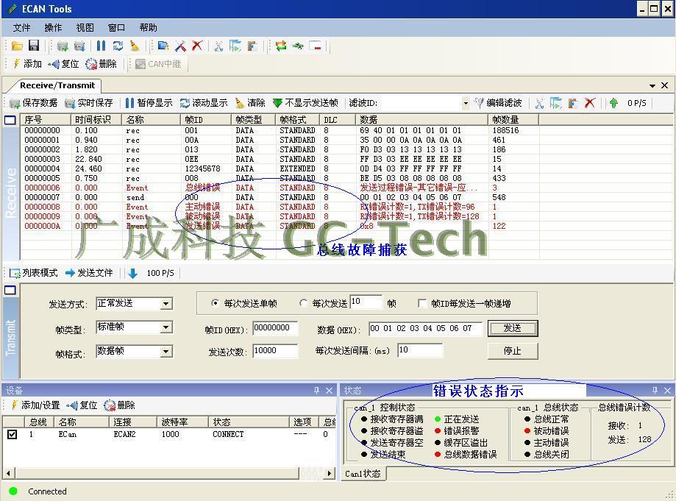The width and height of the screenshot is (676, 501).
Task: Click 不显示发送帧 green arrow button
Action: tap(305, 103)
